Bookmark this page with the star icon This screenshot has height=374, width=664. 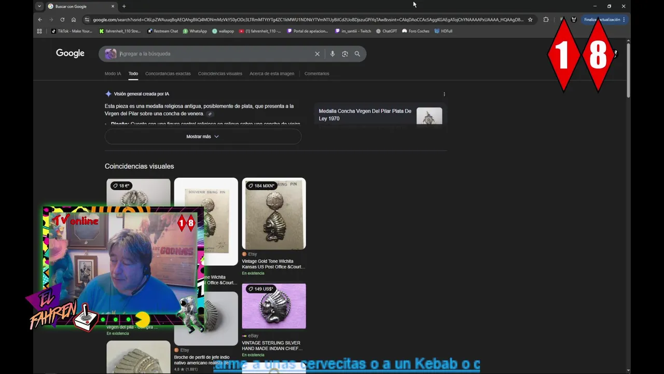point(530,20)
